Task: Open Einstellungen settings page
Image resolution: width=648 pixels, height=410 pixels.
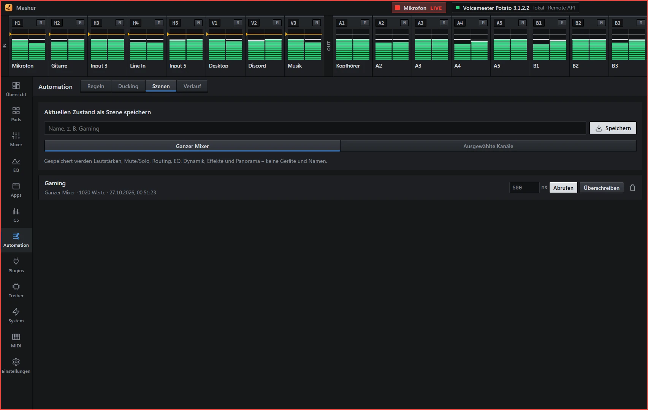Action: coord(16,366)
